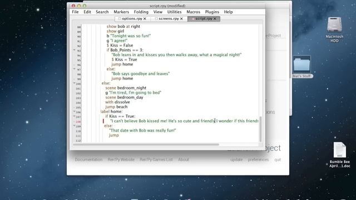Click text "That date with Bob was really fun!"
The width and height of the screenshot is (356, 200).
(x=142, y=131)
